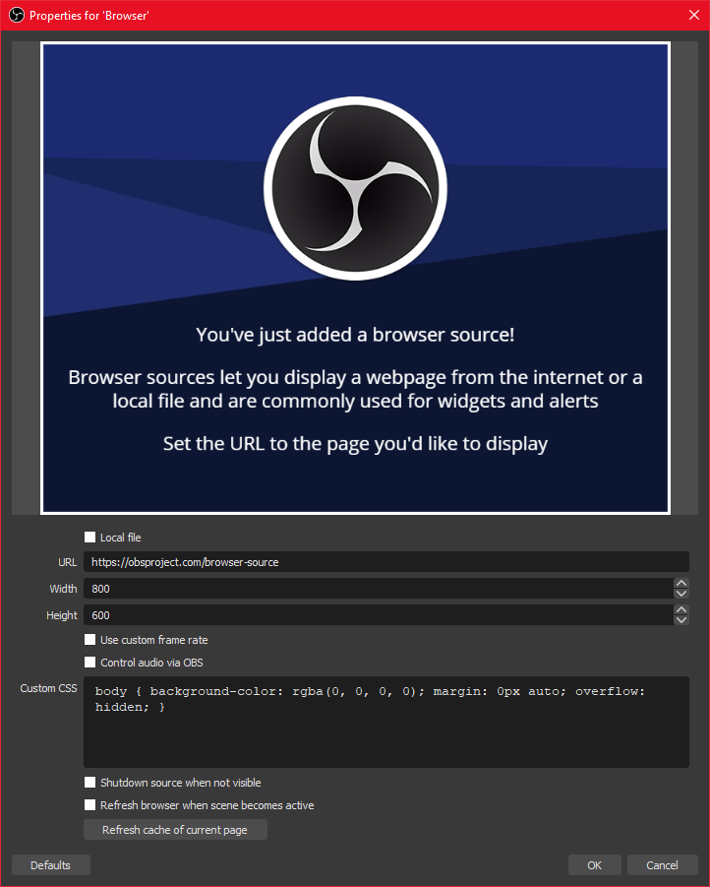Click the 'You've just added a browser source!' text
Viewport: 710px width, 887px height.
[x=355, y=335]
